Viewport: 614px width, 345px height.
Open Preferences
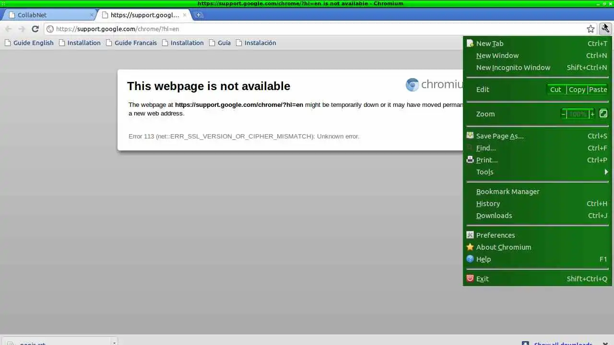point(537,235)
